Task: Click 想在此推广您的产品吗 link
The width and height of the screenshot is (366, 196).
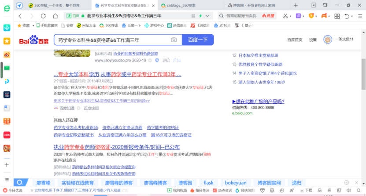Action: pyautogui.click(x=258, y=102)
